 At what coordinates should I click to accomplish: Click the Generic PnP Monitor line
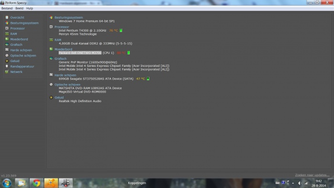(88, 62)
